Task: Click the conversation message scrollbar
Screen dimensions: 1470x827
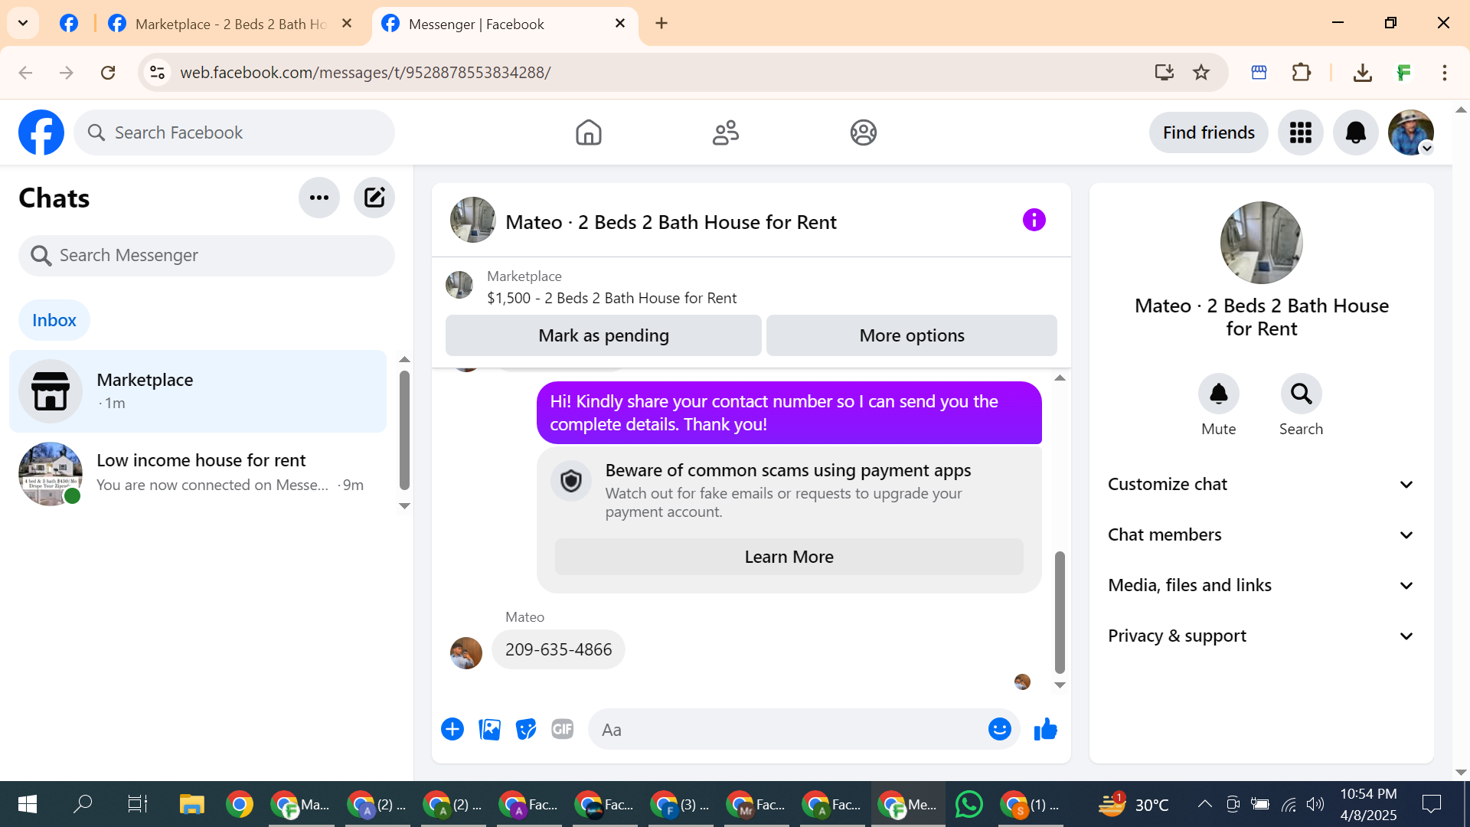Action: click(1060, 613)
